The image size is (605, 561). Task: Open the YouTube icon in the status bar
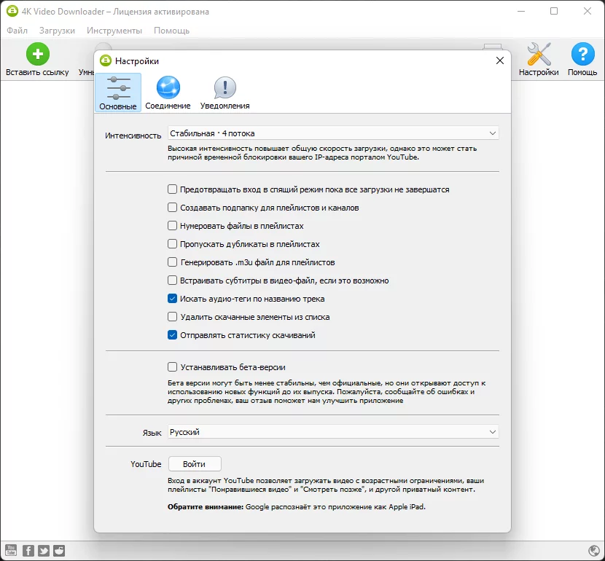[x=11, y=550]
